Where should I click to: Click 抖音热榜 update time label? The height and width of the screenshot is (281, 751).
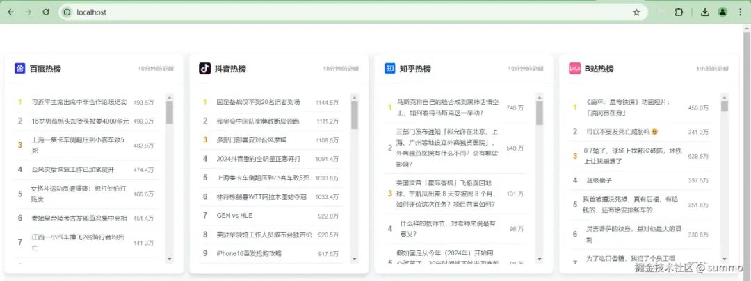(341, 69)
